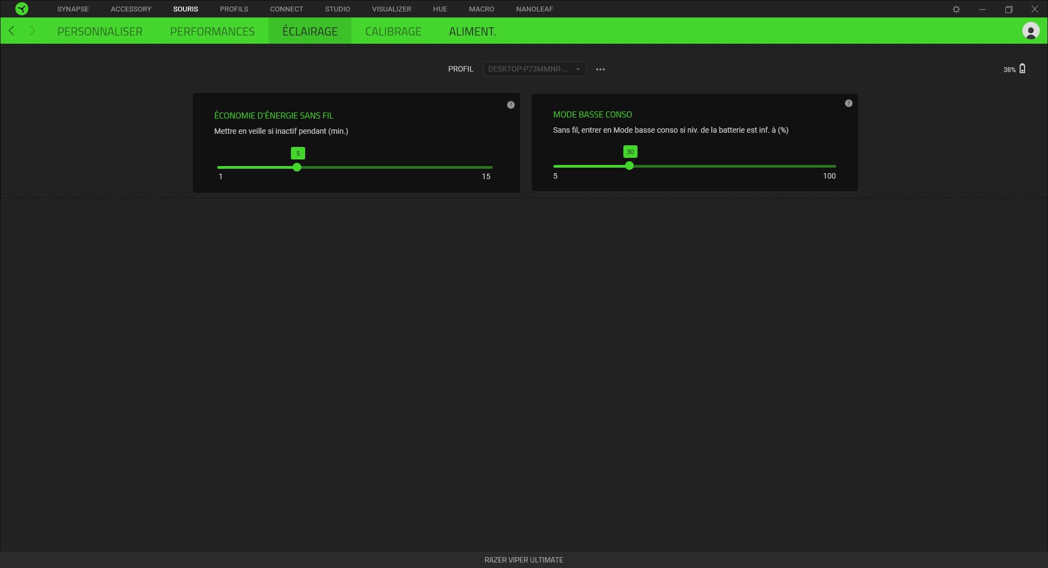This screenshot has width=1048, height=568.
Task: Switch to PERFORMANCES tab
Action: click(212, 31)
